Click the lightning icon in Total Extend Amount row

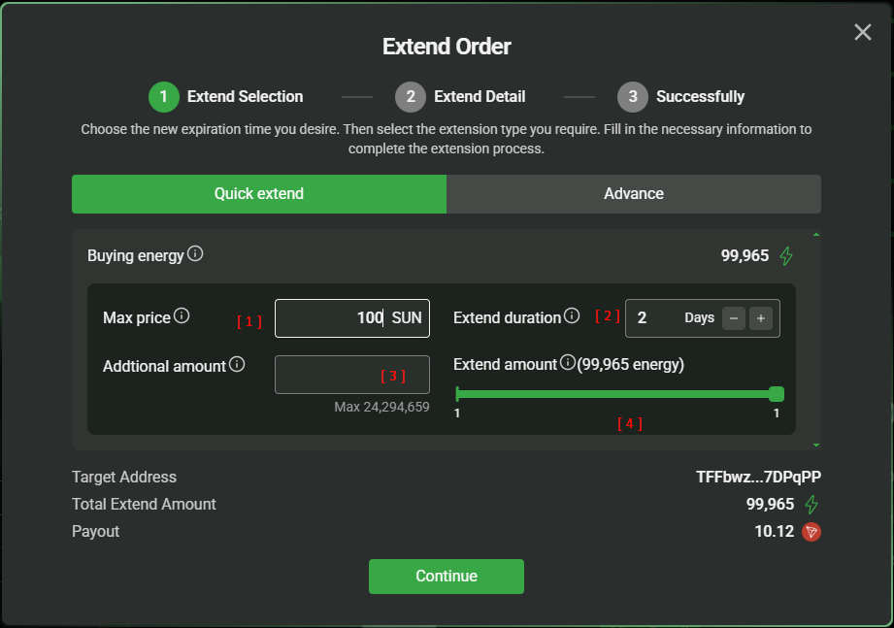pyautogui.click(x=811, y=505)
